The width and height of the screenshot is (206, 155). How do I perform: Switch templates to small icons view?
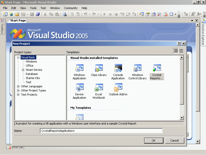click(182, 51)
